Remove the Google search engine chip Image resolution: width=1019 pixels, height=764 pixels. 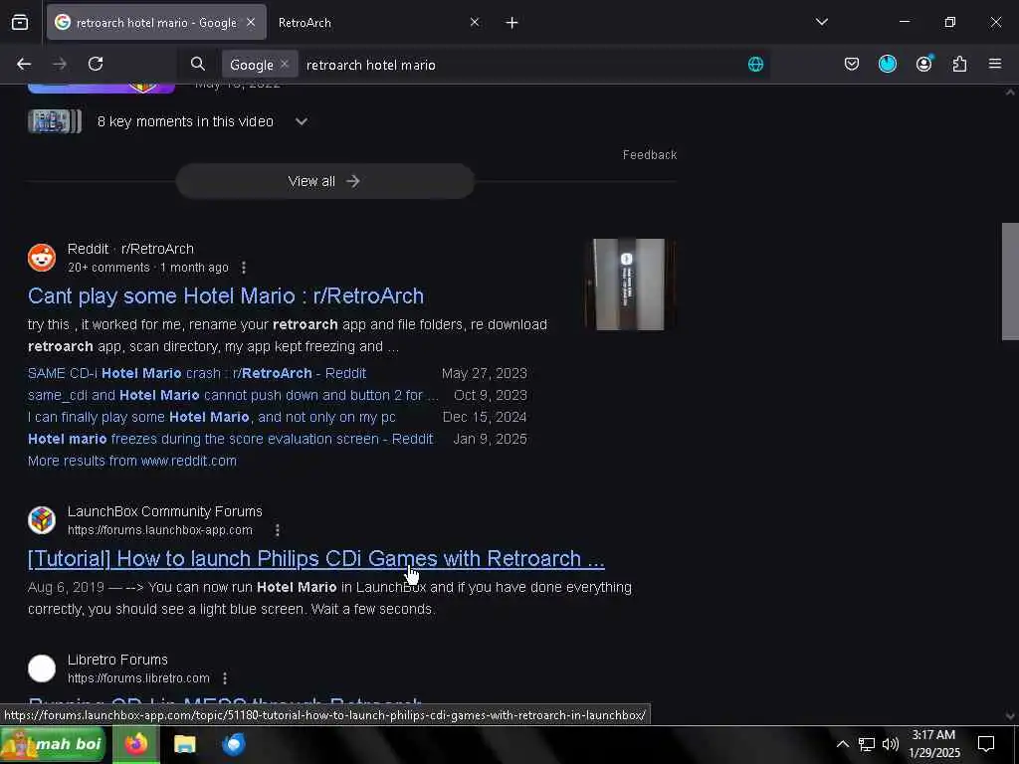pos(285,64)
